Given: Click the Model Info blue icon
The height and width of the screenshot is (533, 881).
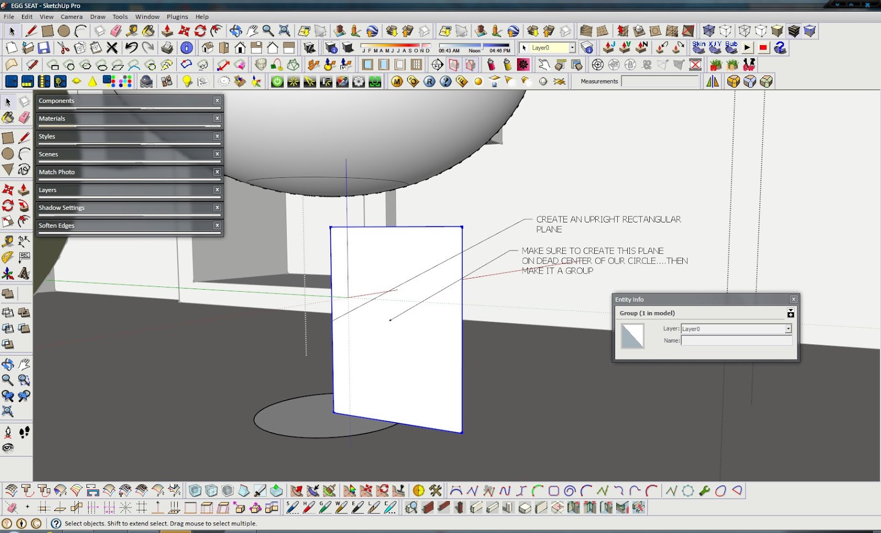Looking at the screenshot, I should tap(187, 48).
